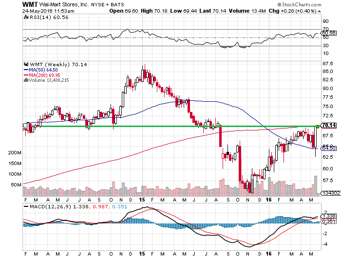Click the 100M volume axis label
Viewport: 341px width, 258px height.
pyautogui.click(x=15, y=174)
